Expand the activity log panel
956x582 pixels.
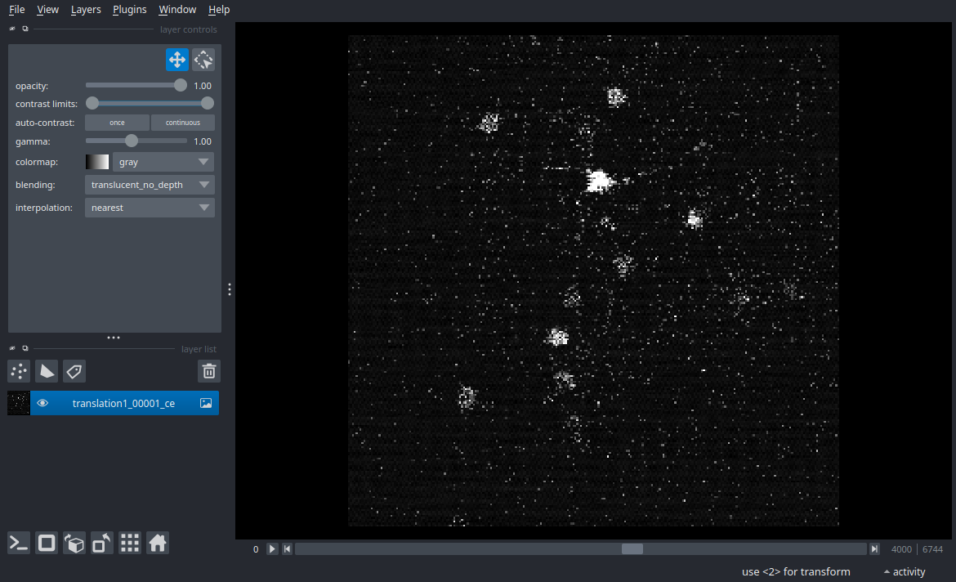[905, 571]
